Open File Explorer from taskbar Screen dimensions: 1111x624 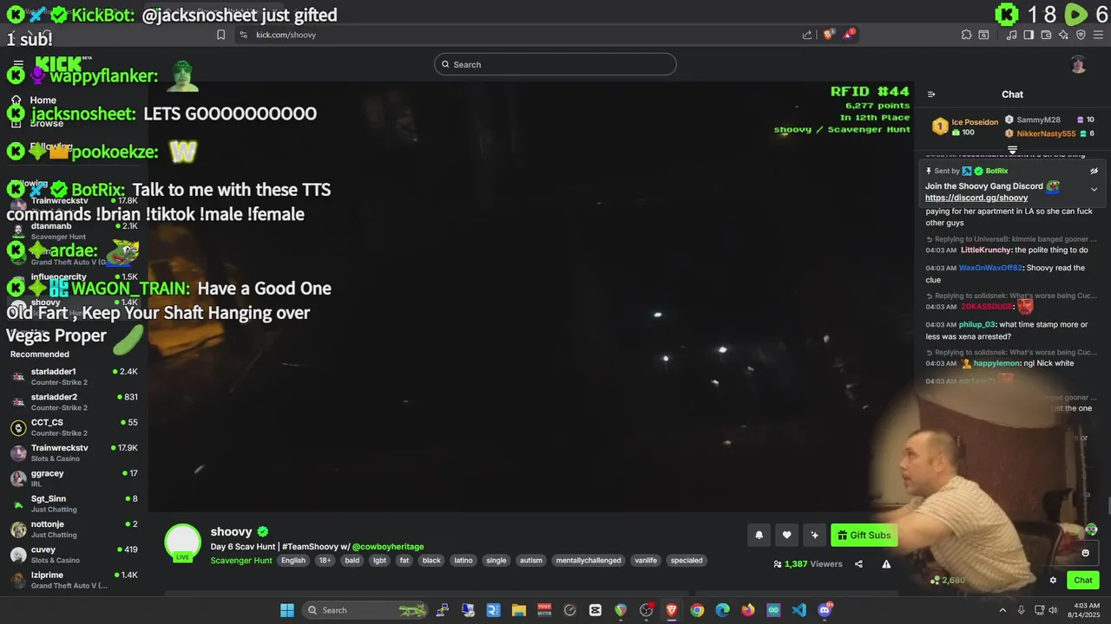[x=518, y=610]
